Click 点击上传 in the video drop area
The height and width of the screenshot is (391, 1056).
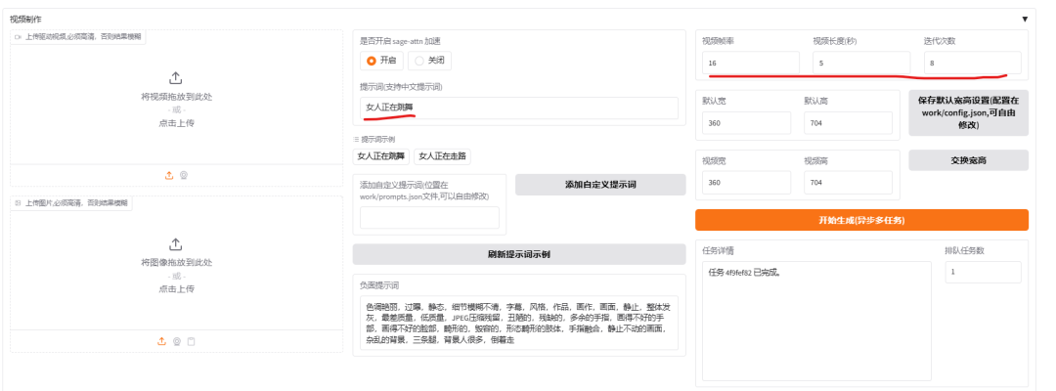176,123
